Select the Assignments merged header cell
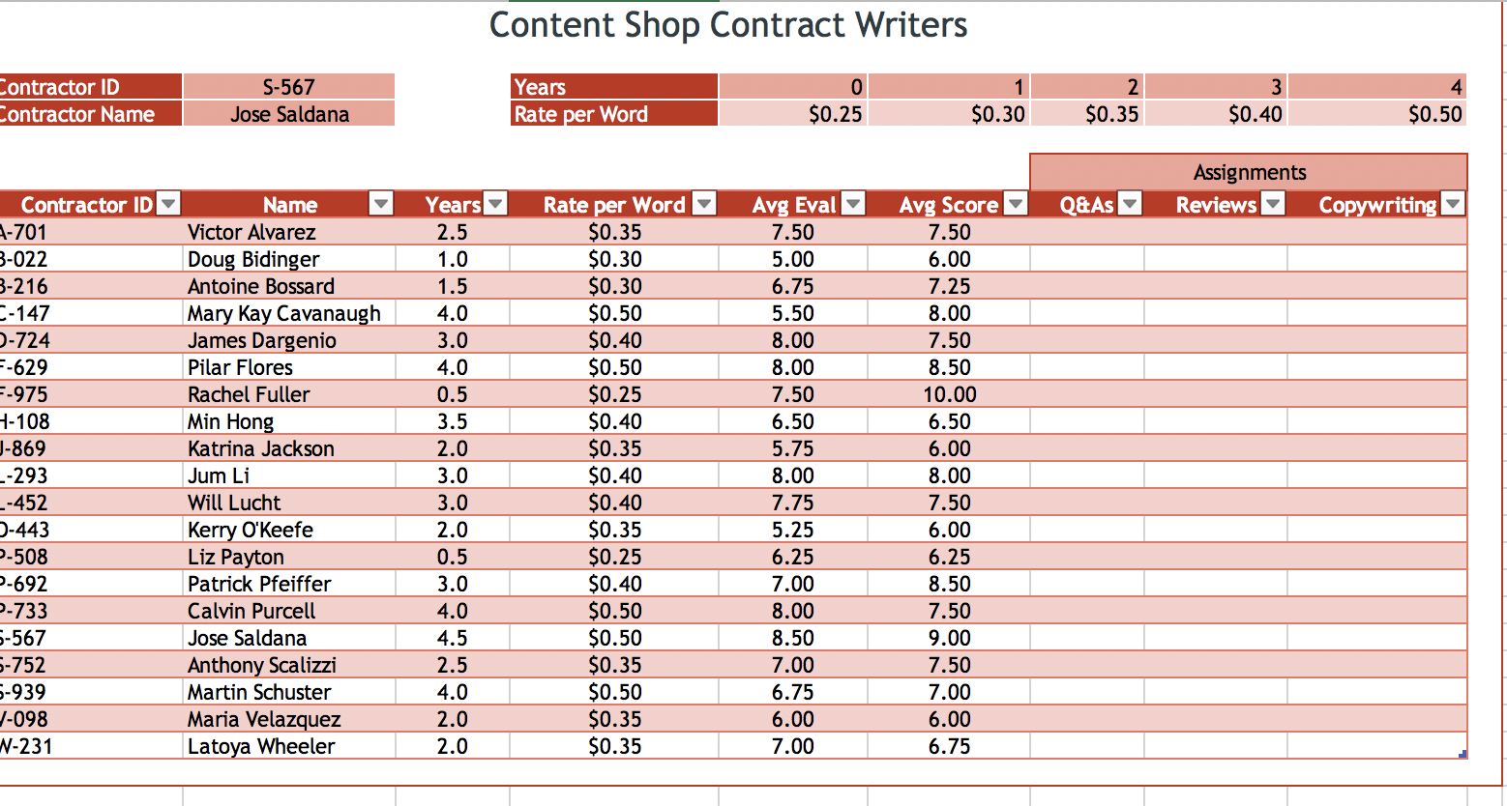The height and width of the screenshot is (806, 1507). [1248, 172]
